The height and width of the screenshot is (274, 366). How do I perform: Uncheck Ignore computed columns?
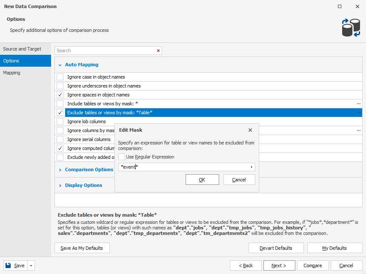tap(60, 148)
